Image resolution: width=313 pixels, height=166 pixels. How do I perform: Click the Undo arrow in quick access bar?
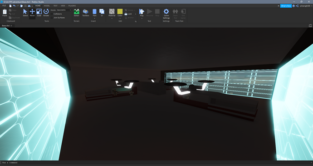[x=14, y=6]
